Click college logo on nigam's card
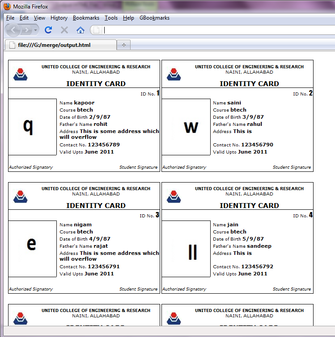The image size is (335, 337). (20, 196)
